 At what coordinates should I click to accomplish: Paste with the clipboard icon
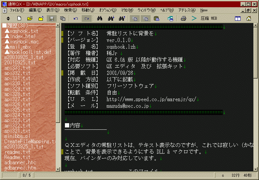157,18
